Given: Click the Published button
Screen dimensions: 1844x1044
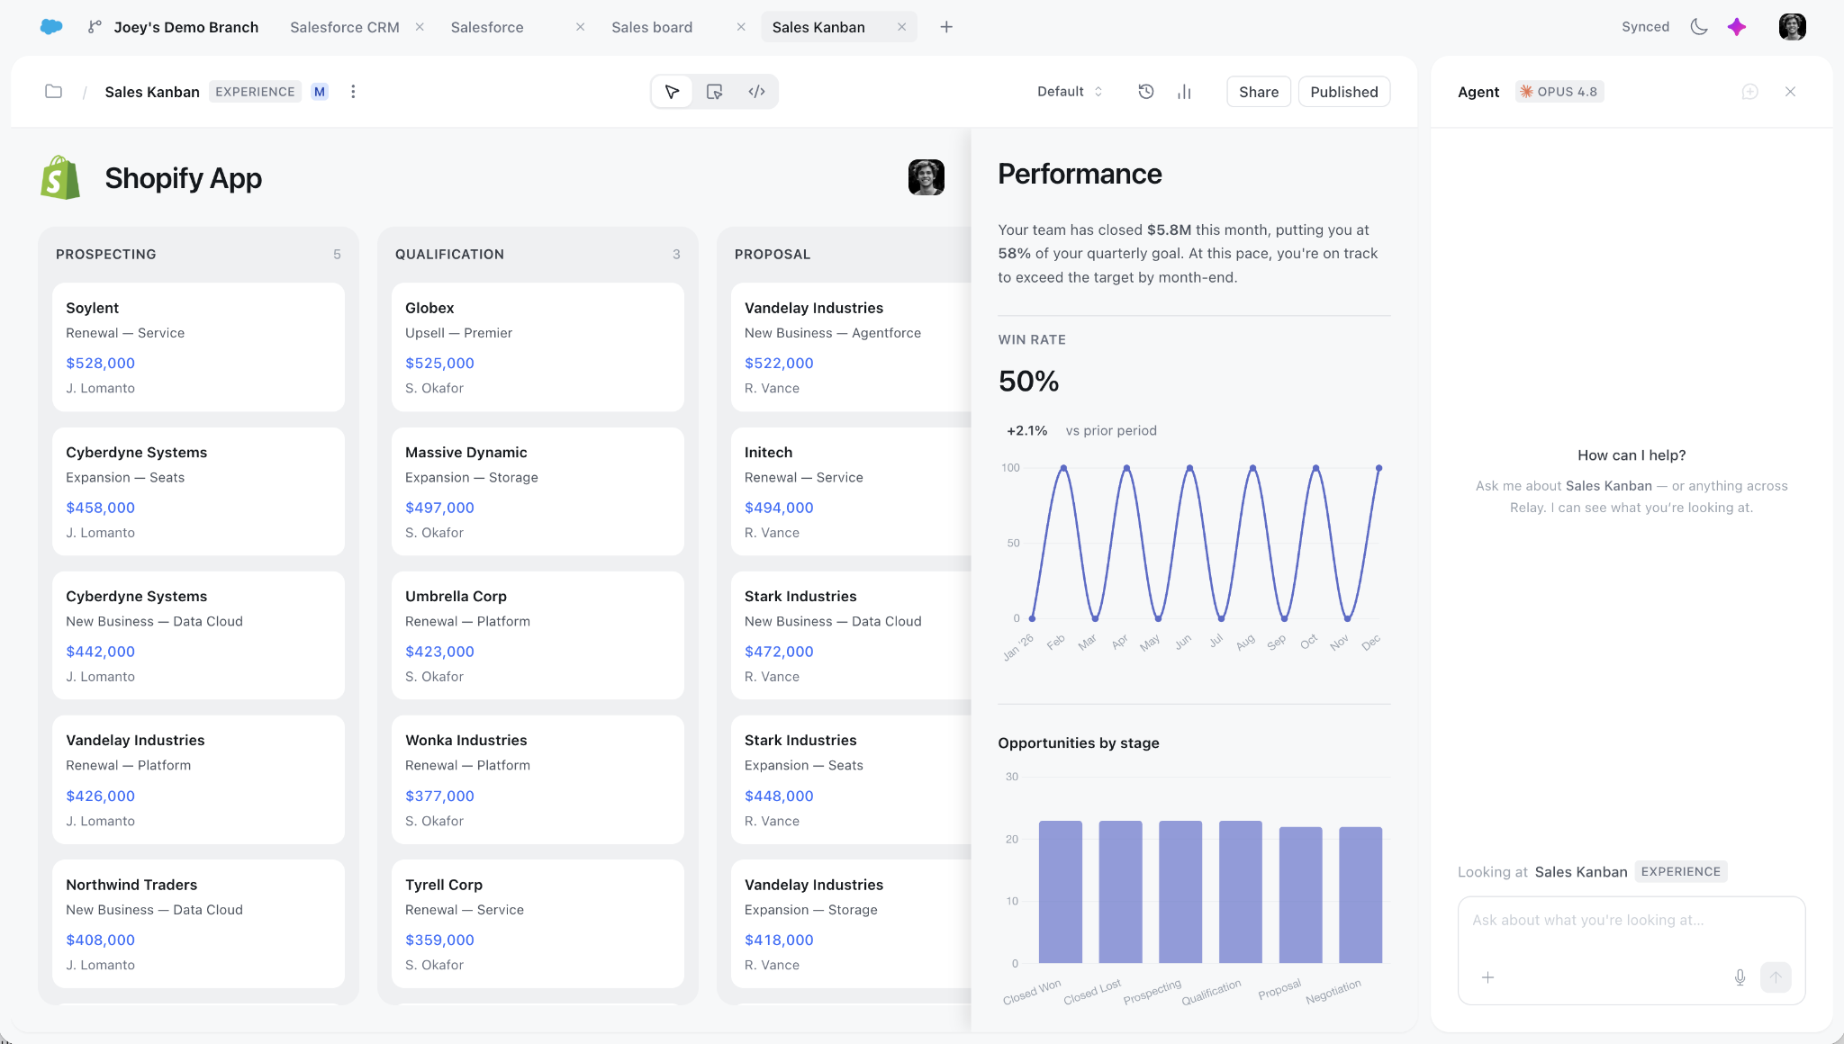Looking at the screenshot, I should (x=1344, y=92).
